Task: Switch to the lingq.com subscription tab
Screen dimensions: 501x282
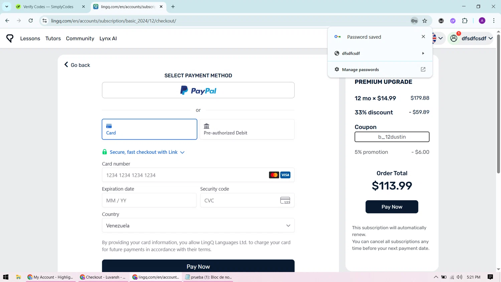Action: 129,7
